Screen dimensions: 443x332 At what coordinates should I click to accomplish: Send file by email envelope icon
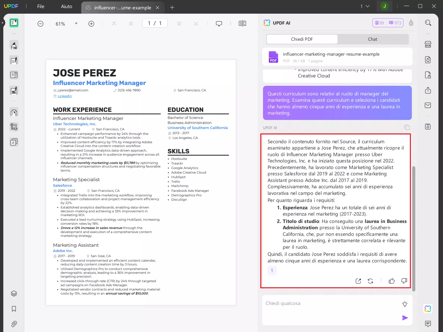click(428, 105)
